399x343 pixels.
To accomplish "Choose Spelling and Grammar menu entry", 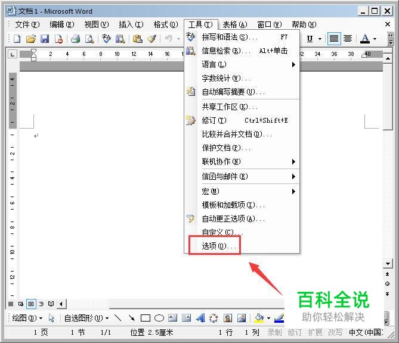I will (242, 37).
